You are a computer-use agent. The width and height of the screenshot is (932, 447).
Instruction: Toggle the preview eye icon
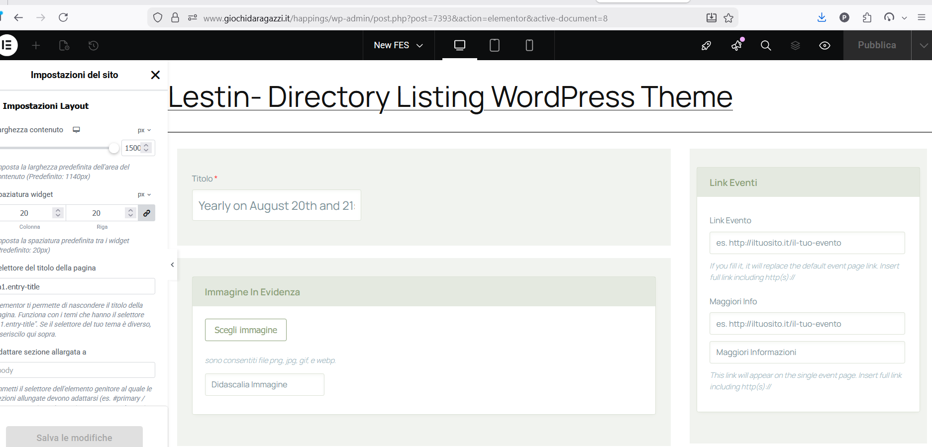tap(825, 45)
